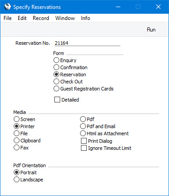Click the app logo icon in title bar

(8, 7)
